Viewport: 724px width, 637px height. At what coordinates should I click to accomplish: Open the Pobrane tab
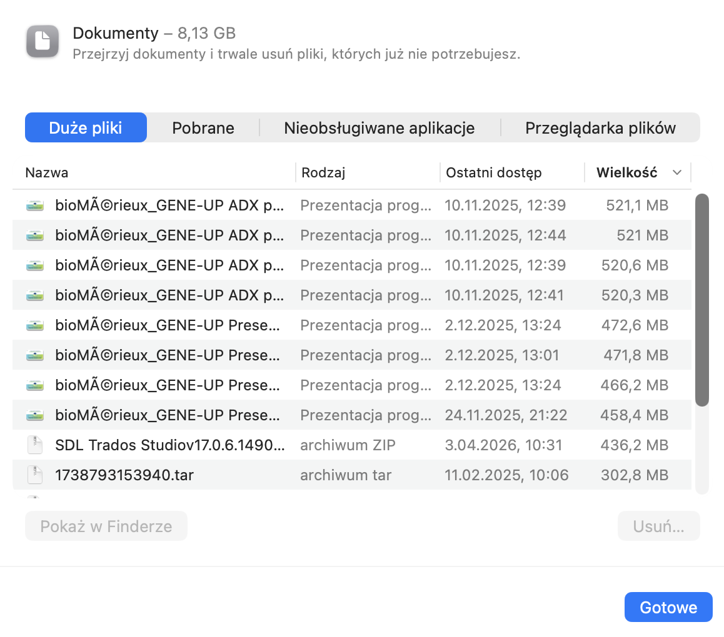click(203, 128)
